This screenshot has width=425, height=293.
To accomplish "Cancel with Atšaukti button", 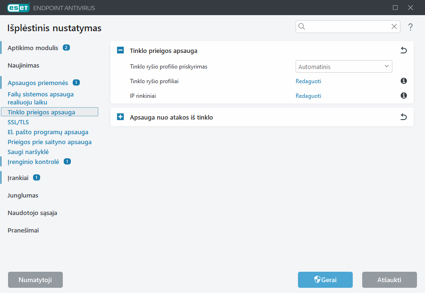I will 389,280.
